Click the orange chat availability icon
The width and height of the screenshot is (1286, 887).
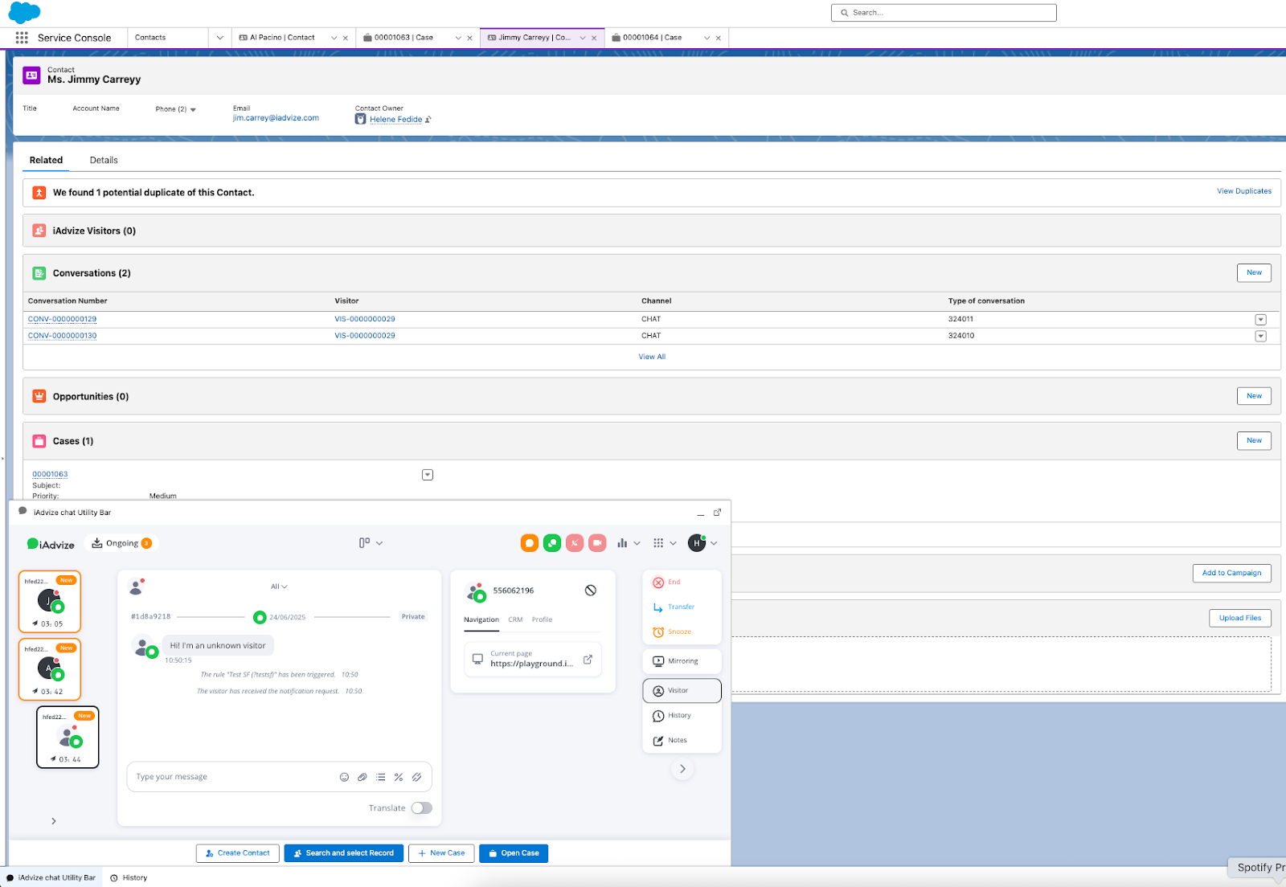[530, 543]
